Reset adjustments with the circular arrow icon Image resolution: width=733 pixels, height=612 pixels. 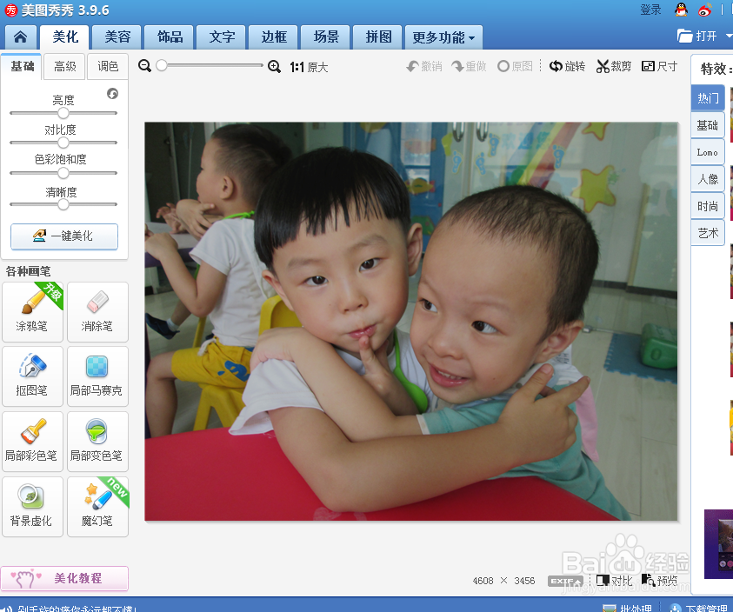click(113, 94)
